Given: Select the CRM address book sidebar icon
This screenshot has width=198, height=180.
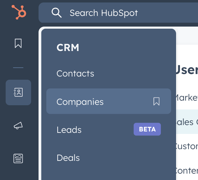Looking at the screenshot, I should [18, 92].
